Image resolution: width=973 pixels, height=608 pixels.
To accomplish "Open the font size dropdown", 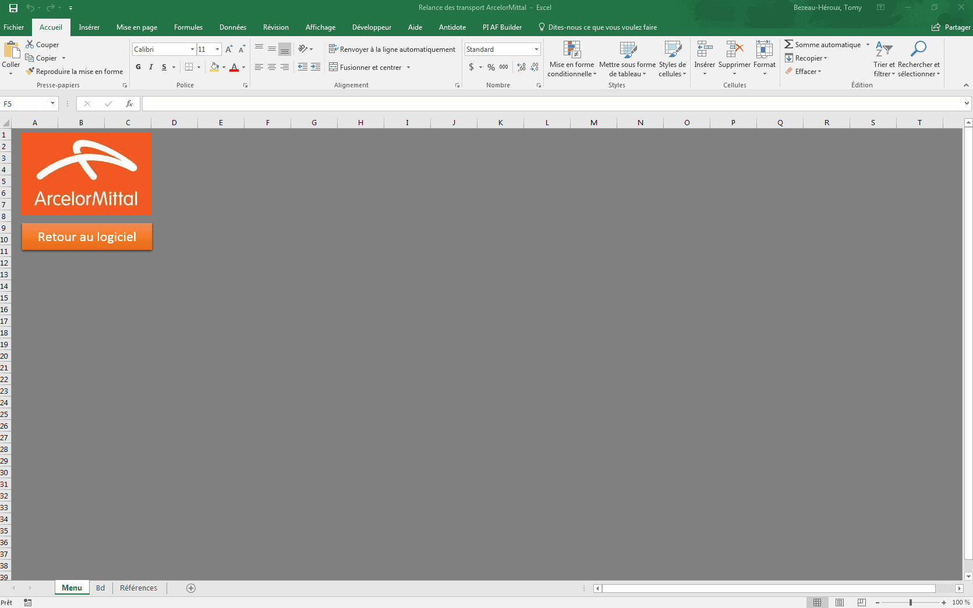I will [217, 50].
